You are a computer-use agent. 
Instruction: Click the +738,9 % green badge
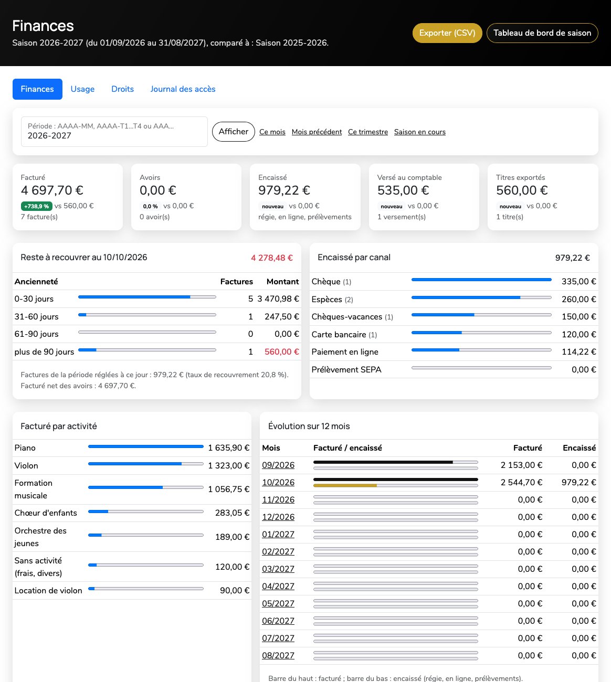pyautogui.click(x=37, y=206)
